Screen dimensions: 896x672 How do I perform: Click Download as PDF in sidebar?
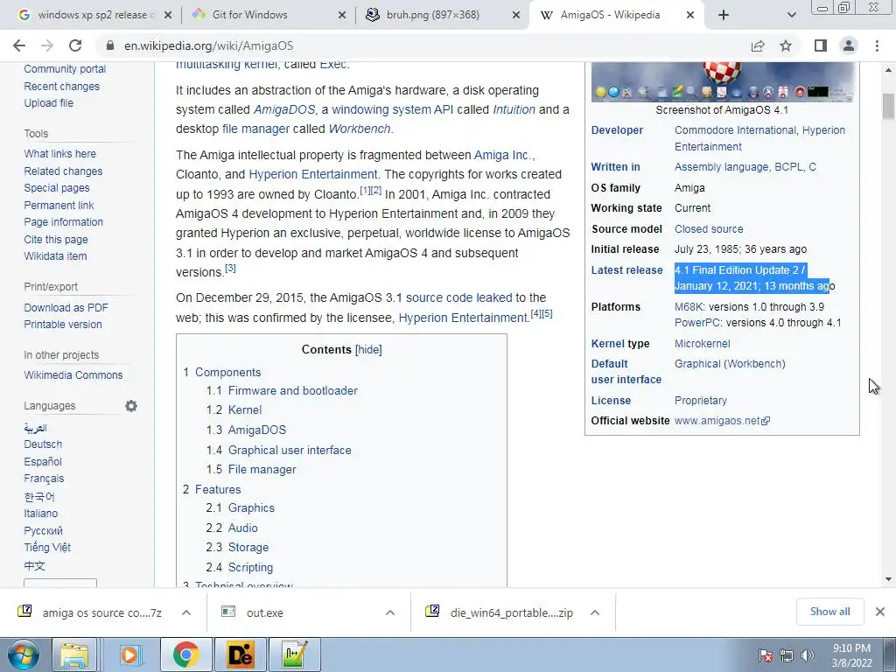(x=66, y=307)
